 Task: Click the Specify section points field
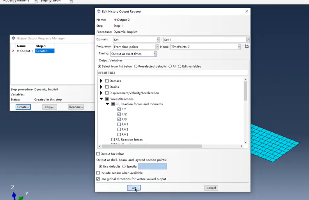pyautogui.click(x=152, y=166)
